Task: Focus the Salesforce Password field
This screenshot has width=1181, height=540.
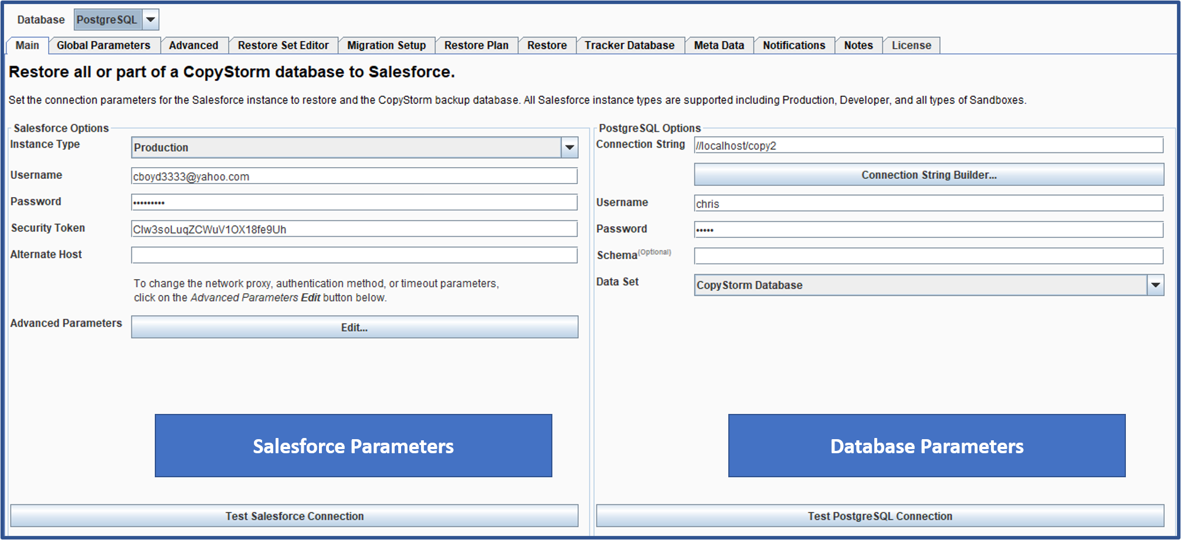Action: 354,202
